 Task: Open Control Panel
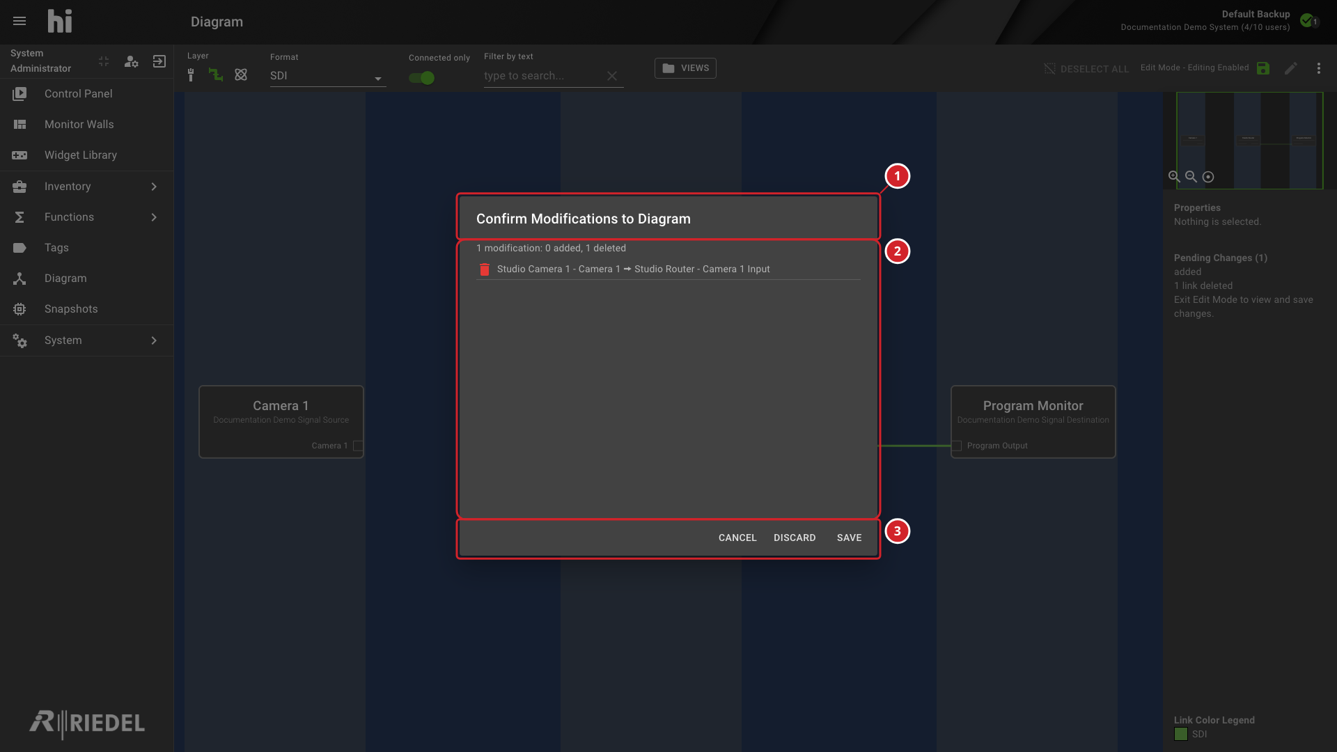tap(86, 94)
